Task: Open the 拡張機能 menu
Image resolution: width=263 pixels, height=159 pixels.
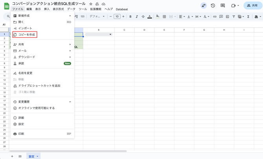Action: click(x=95, y=9)
